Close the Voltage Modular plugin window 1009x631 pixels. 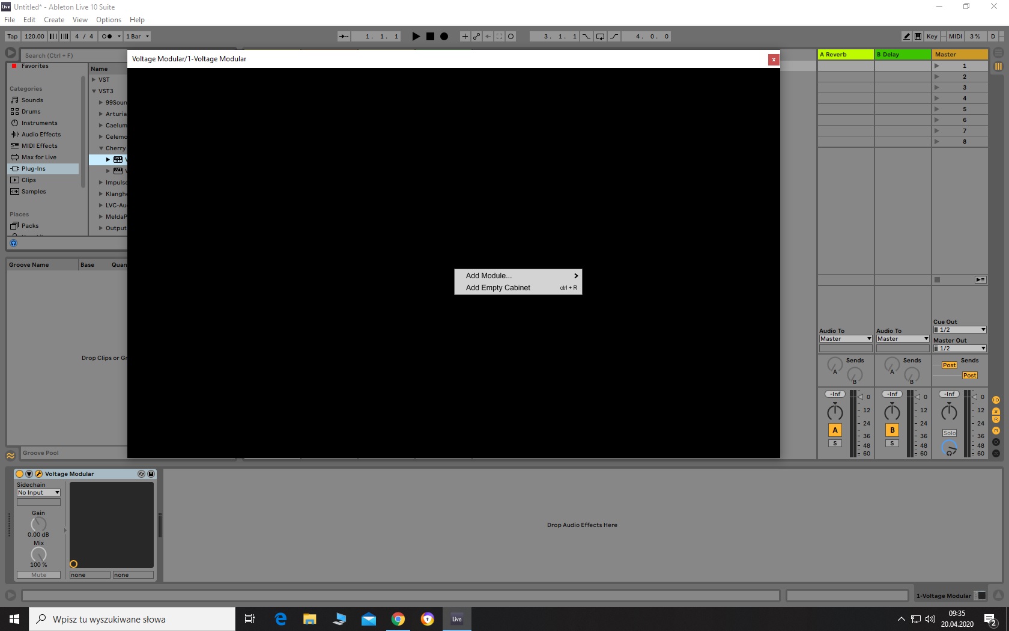(774, 59)
